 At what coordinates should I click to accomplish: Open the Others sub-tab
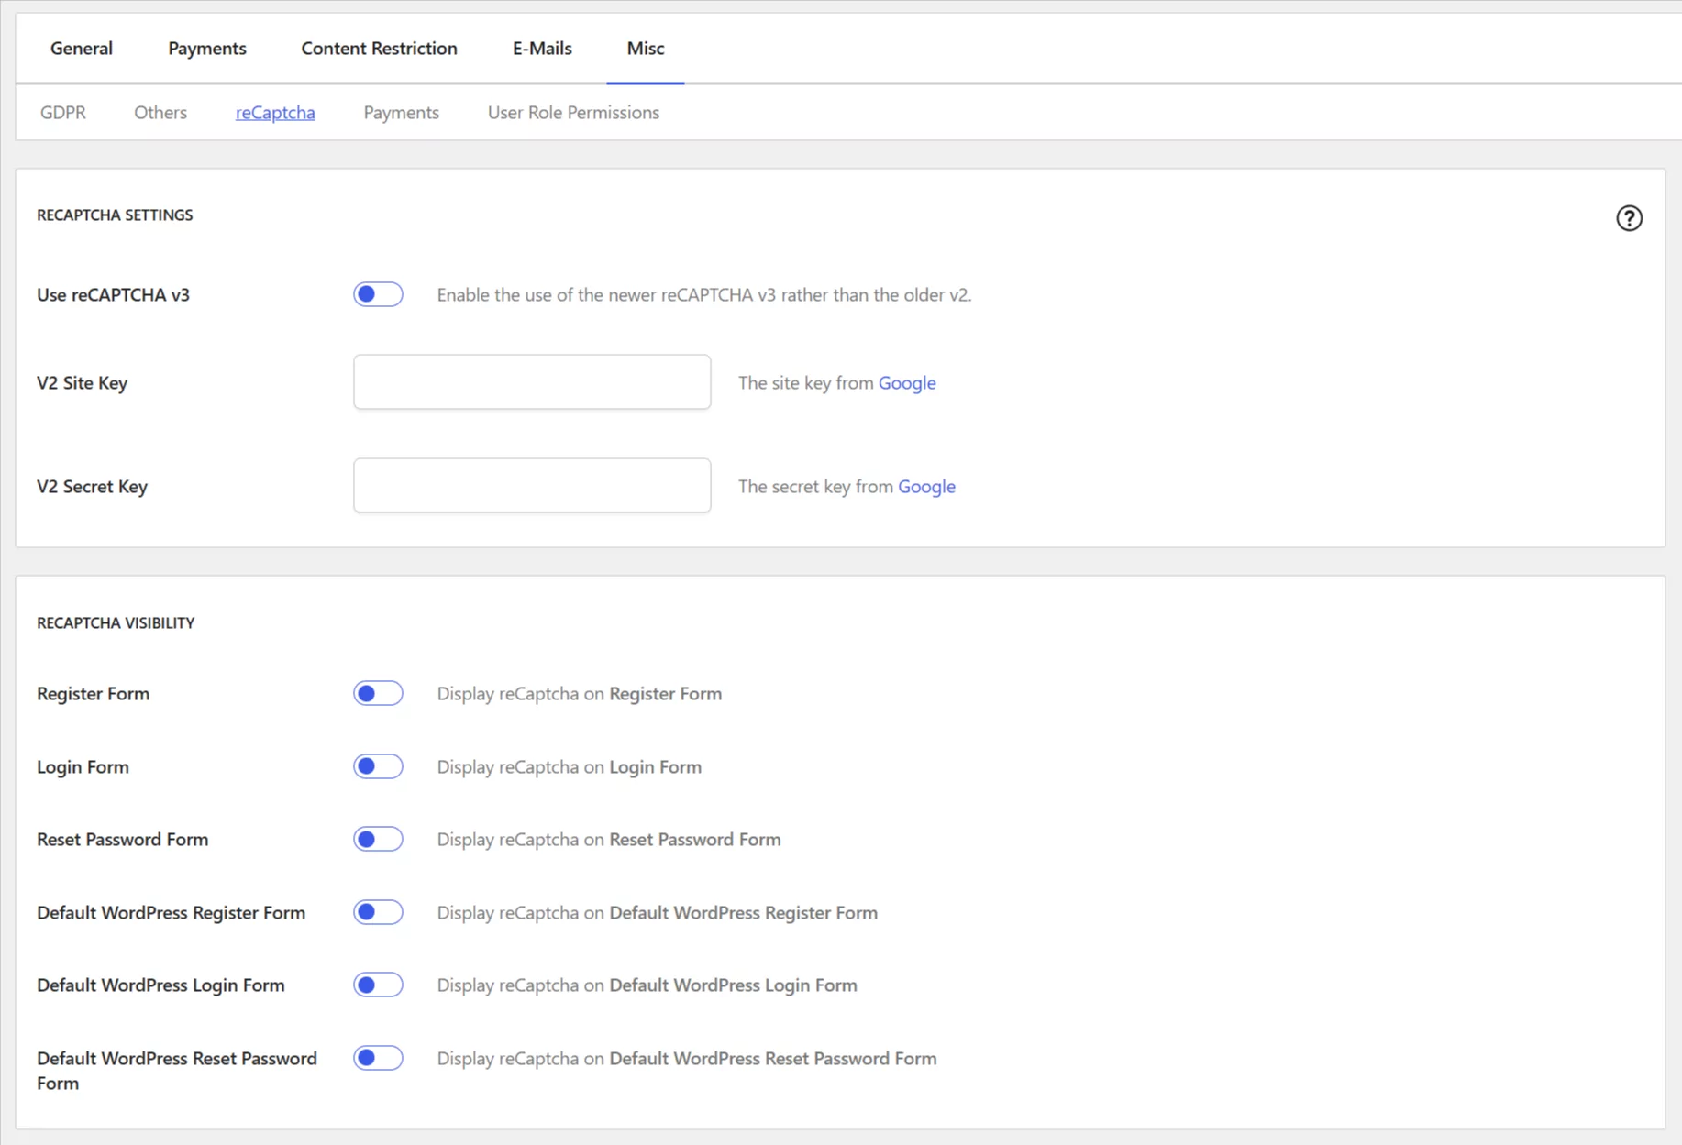click(x=160, y=112)
